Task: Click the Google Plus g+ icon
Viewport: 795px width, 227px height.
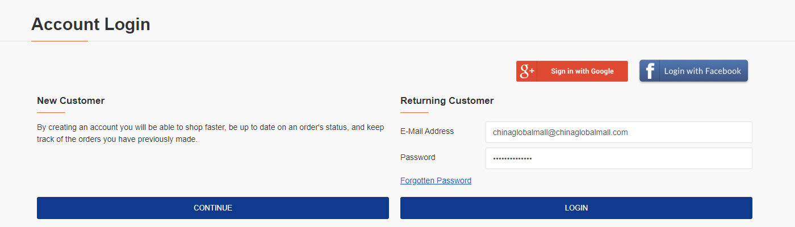Action: point(527,71)
